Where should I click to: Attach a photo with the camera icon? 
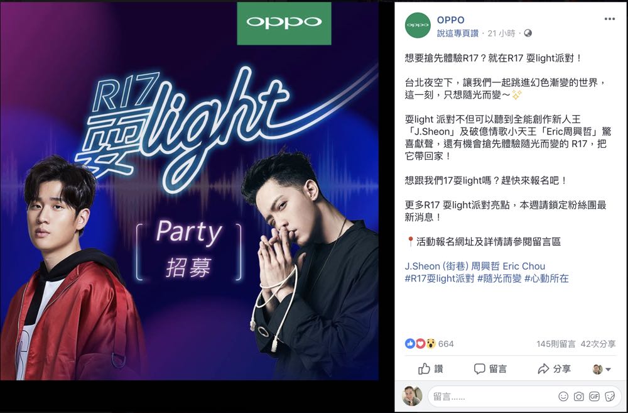pyautogui.click(x=578, y=397)
